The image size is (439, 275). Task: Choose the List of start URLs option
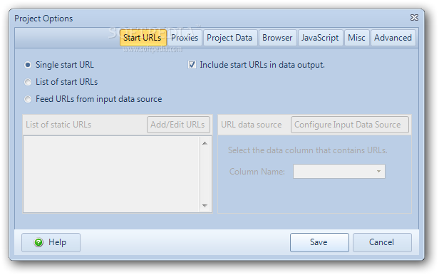click(28, 82)
